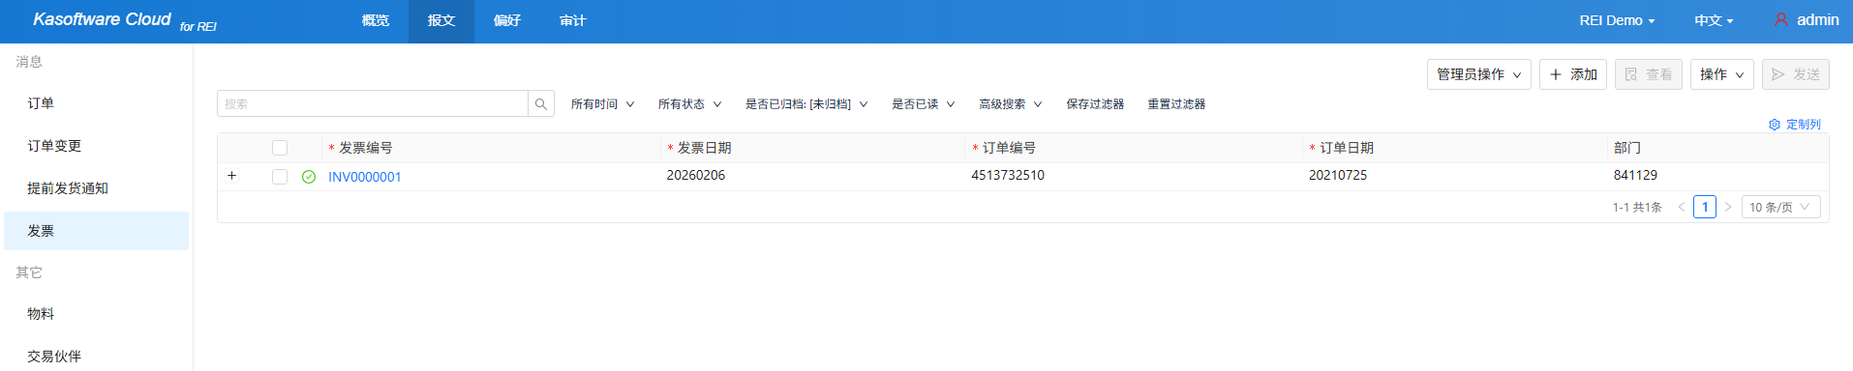Open invoice link INV0000001
This screenshot has width=1853, height=371.
[x=364, y=177]
